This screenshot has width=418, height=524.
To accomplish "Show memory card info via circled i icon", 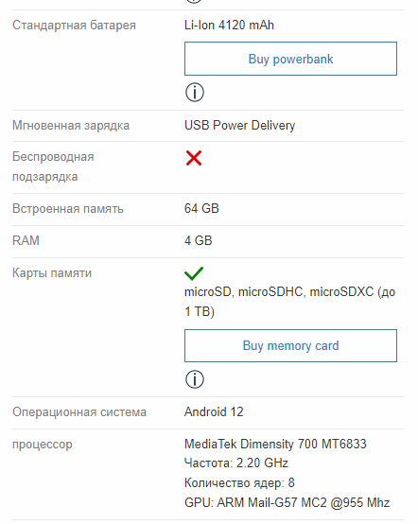I will click(195, 379).
